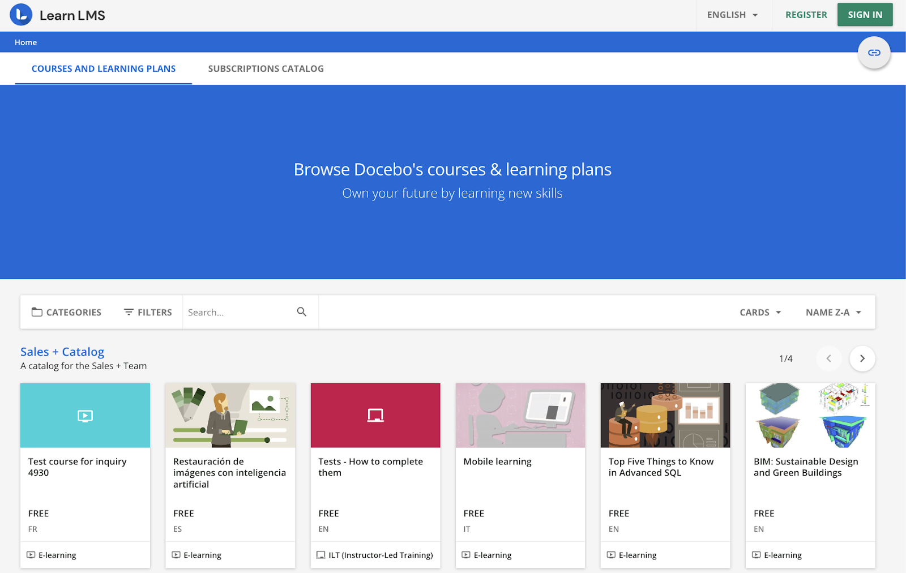The image size is (906, 573).
Task: Click the Sign In button
Action: (865, 15)
